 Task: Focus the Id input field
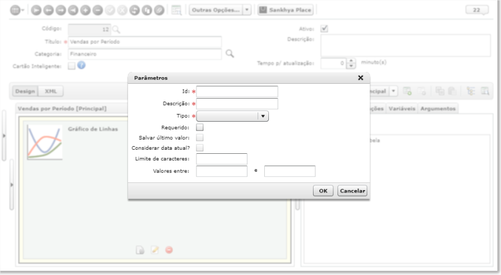coord(237,91)
